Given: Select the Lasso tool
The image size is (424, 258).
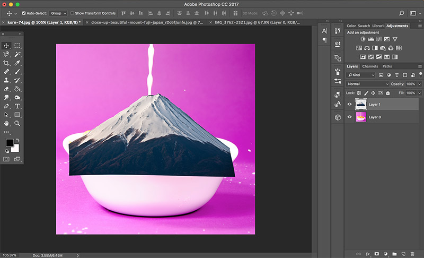Looking at the screenshot, I should [x=6, y=54].
